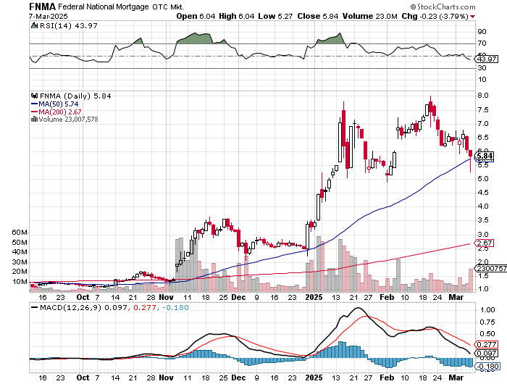Click the OTC Mkt. exchange label
Viewport: 507px width, 384px height.
tap(168, 7)
